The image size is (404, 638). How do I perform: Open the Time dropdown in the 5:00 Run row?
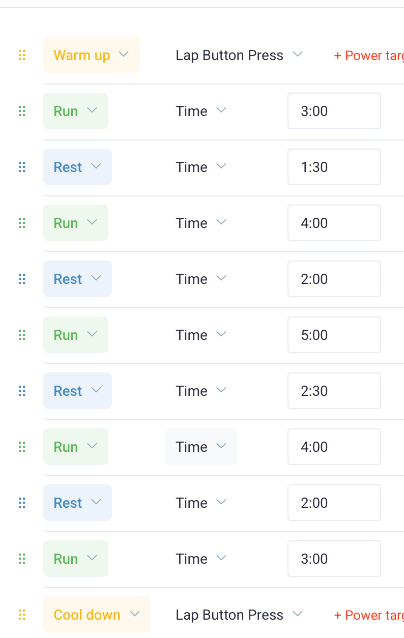click(201, 335)
